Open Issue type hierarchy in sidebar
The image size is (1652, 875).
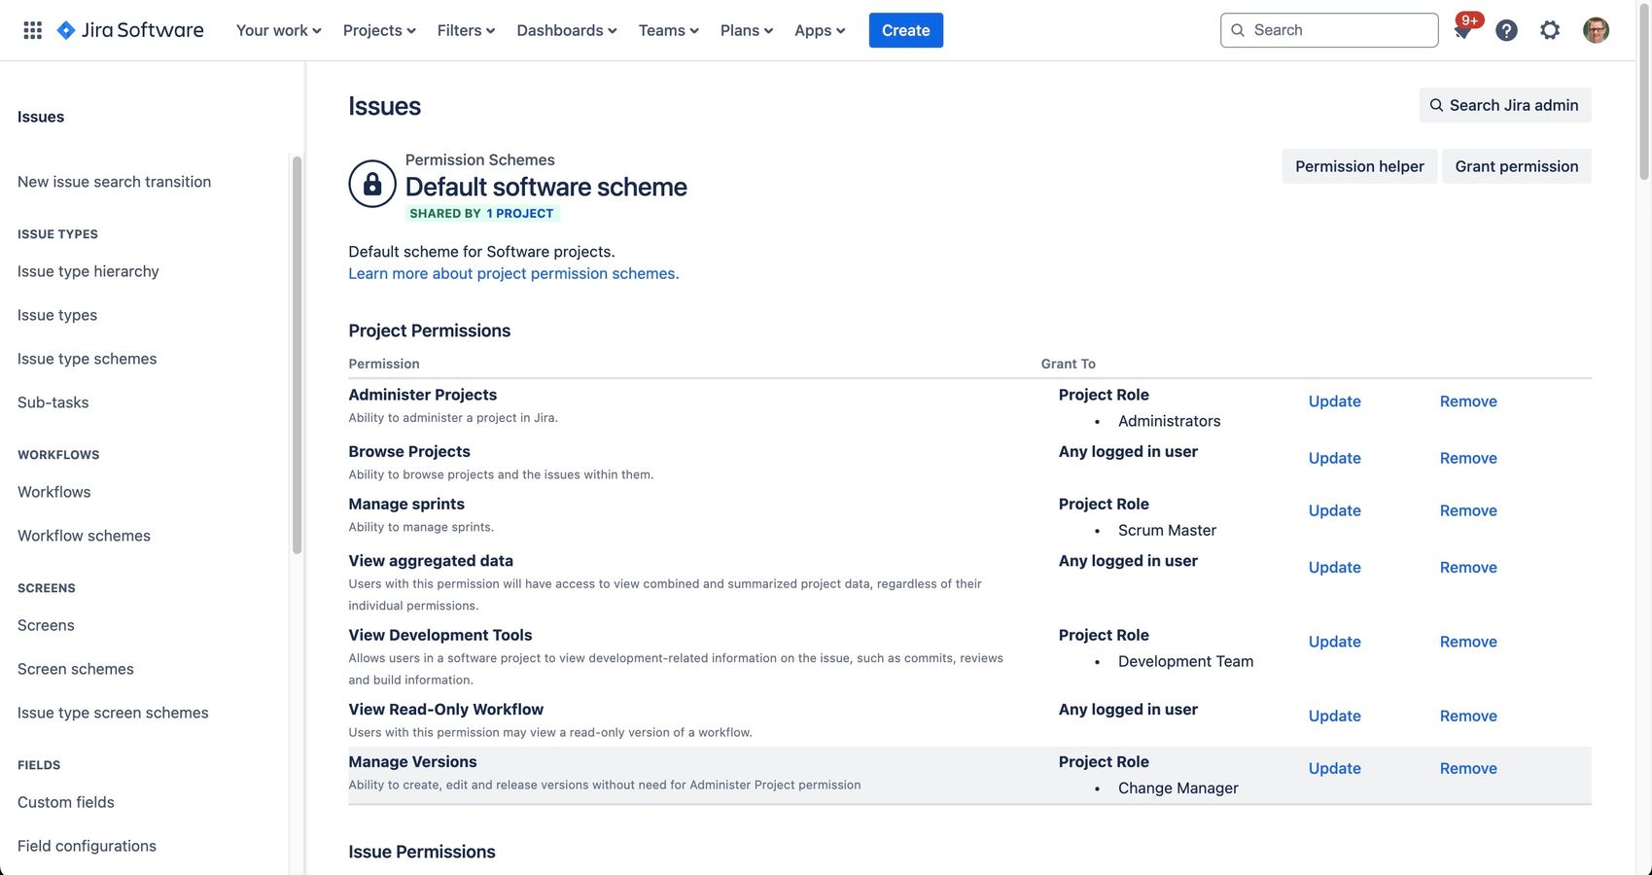point(88,271)
